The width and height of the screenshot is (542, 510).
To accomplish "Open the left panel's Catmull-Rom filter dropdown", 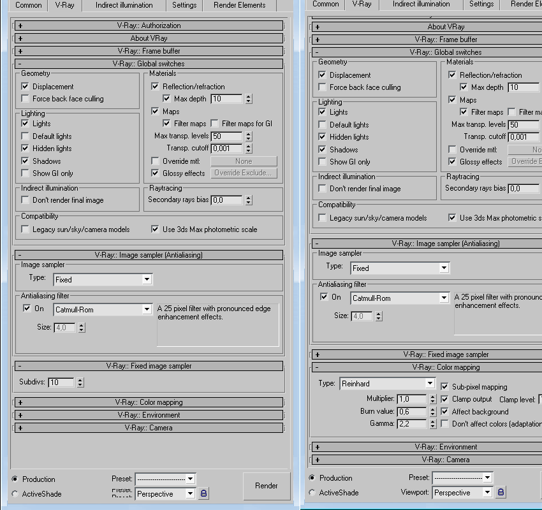I will [x=147, y=310].
